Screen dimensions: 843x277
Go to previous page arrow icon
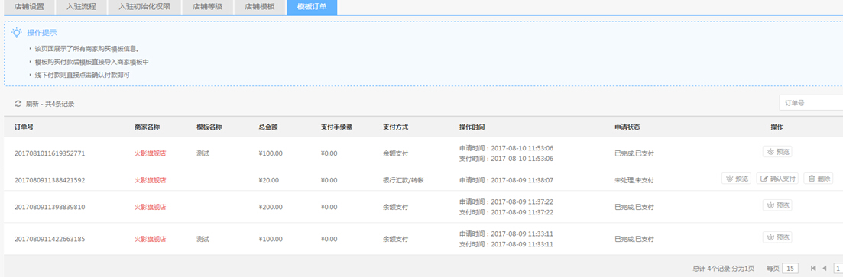tap(825, 268)
